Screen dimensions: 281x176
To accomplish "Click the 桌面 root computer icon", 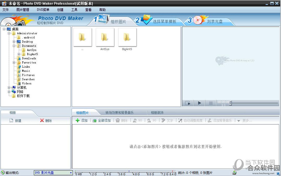I will 9,29.
